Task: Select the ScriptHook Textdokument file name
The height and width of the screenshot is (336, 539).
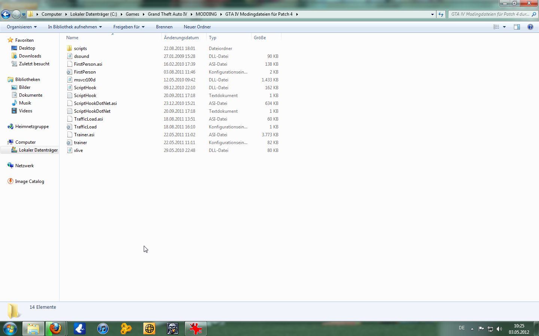Action: coord(85,96)
